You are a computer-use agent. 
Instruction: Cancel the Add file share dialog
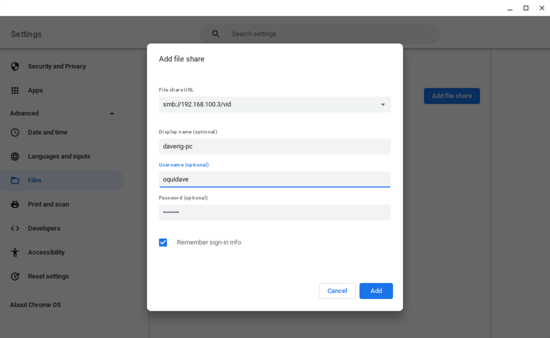pyautogui.click(x=337, y=291)
